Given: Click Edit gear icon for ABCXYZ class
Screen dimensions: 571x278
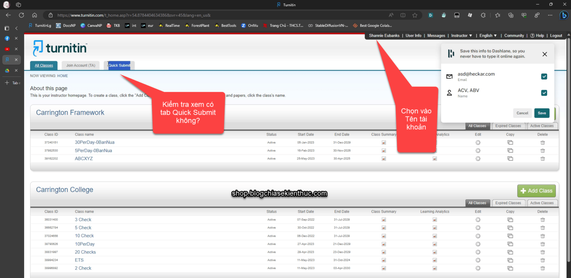Looking at the screenshot, I should click(x=478, y=158).
